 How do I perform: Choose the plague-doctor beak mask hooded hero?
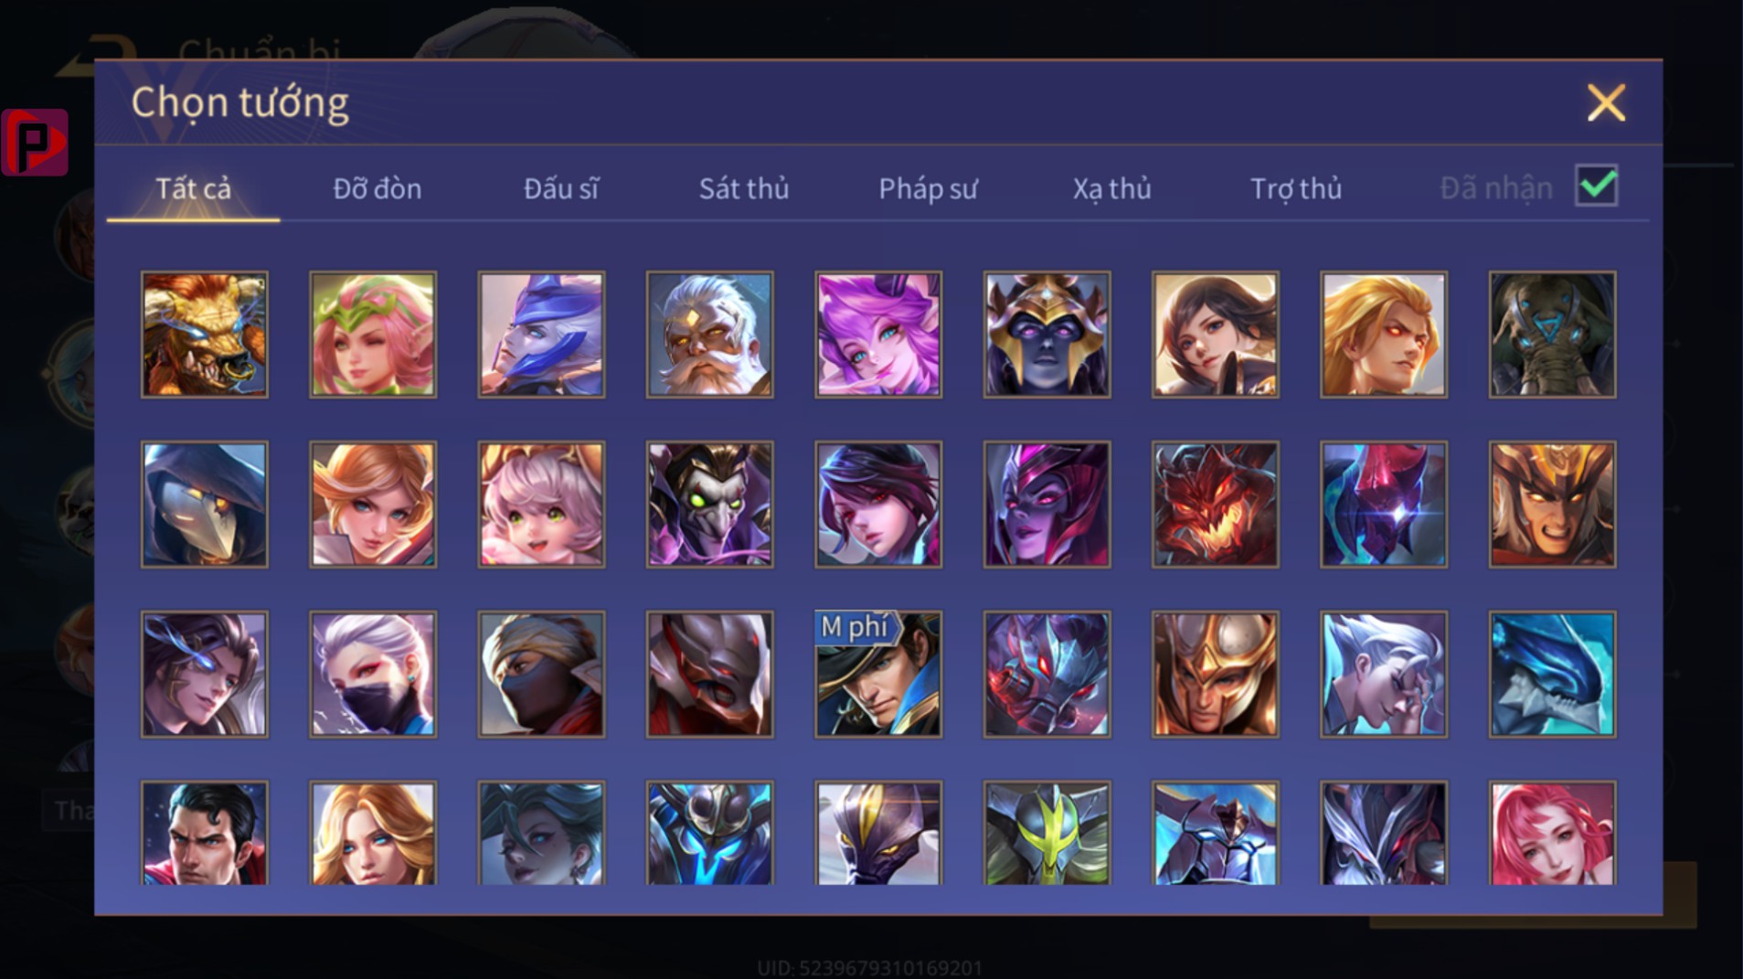pyautogui.click(x=204, y=505)
